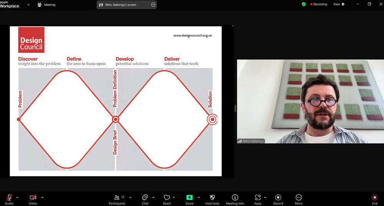Unmute the Audio microphone button

[9, 199]
